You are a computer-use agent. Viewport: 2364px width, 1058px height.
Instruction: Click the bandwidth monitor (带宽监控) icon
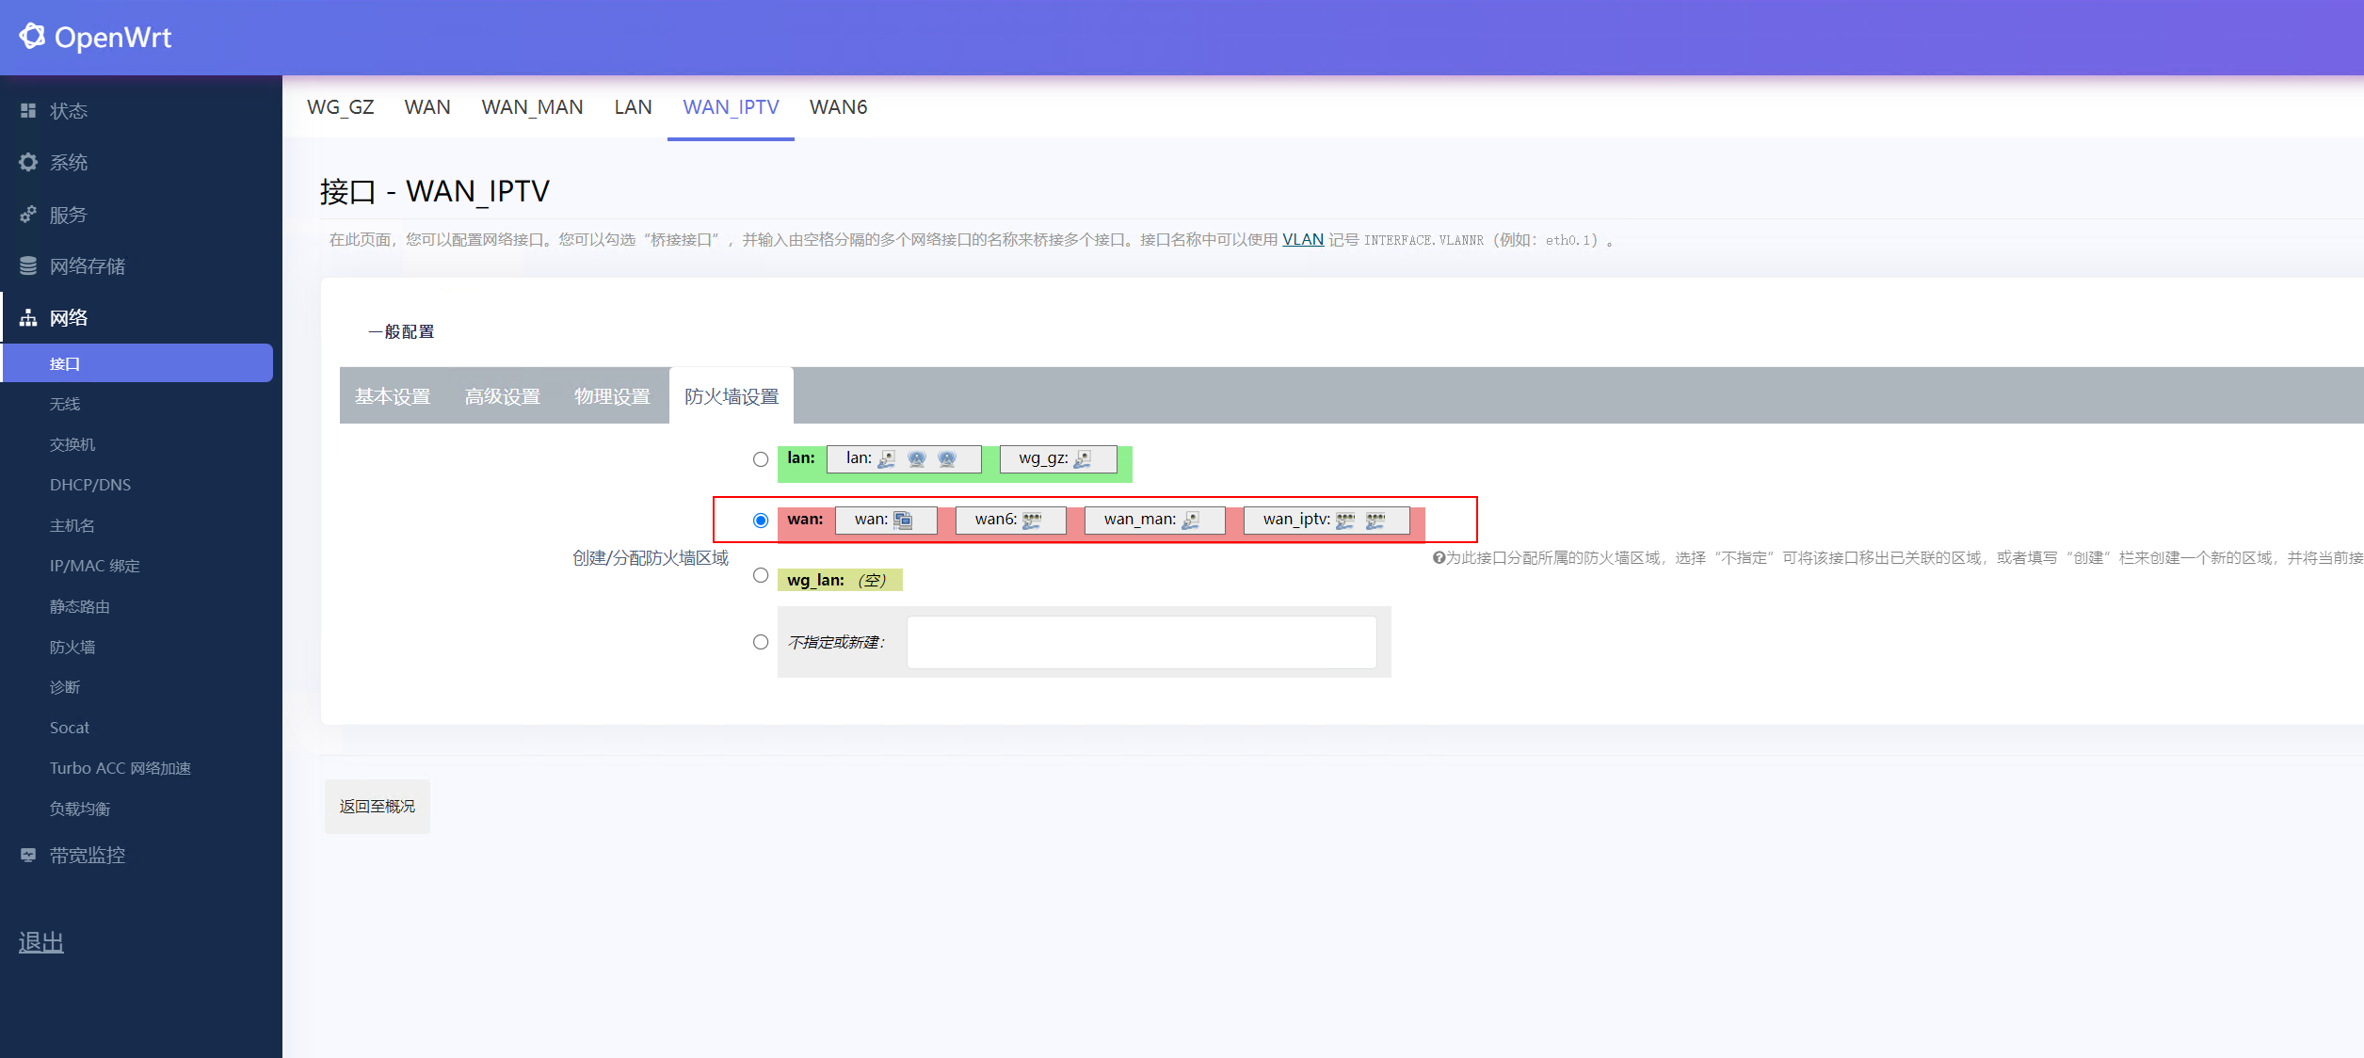pos(28,855)
